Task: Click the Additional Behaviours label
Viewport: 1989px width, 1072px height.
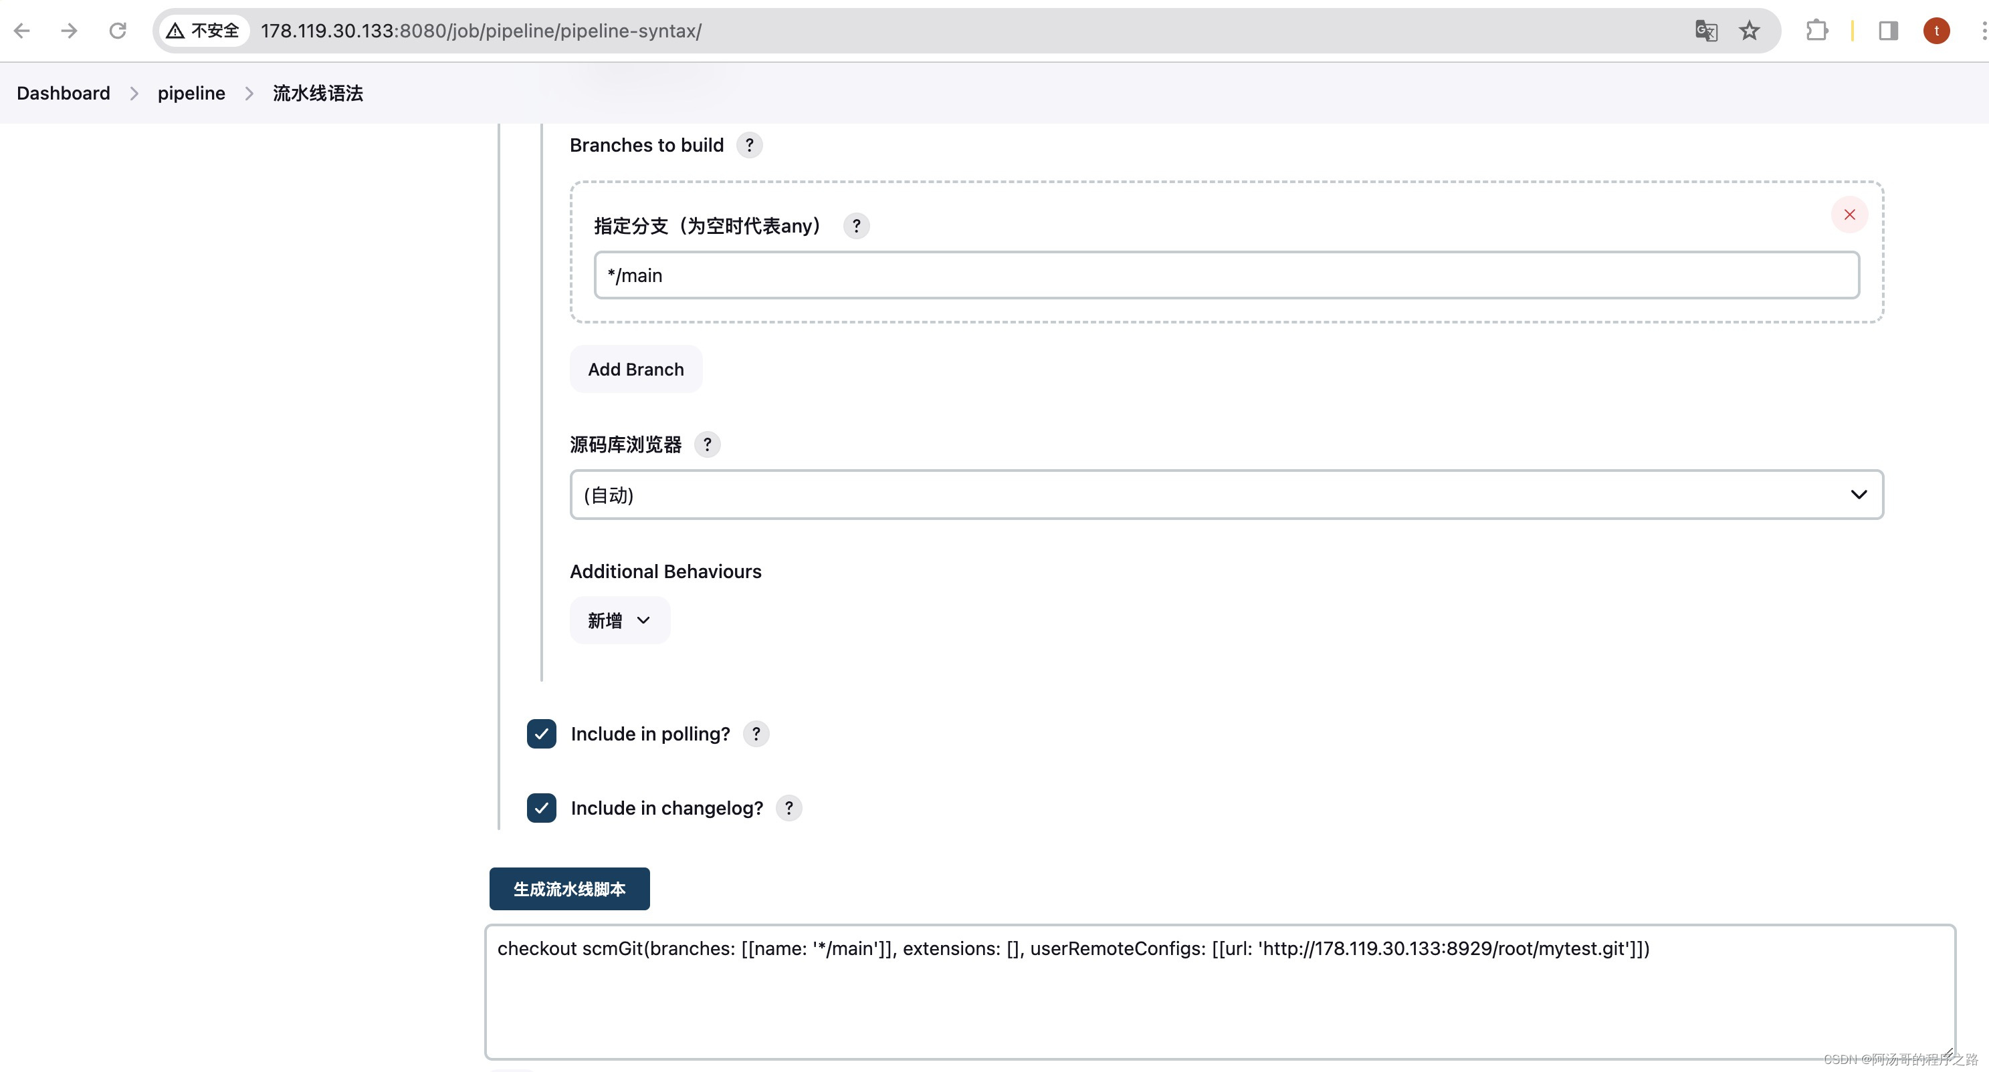Action: 665,572
